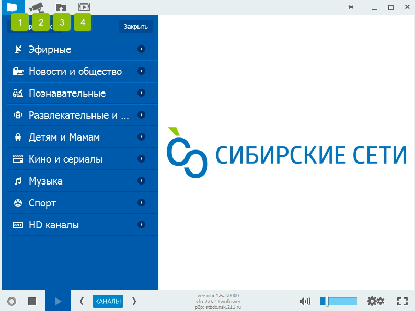Enter fullscreen mode
The width and height of the screenshot is (415, 311).
pyautogui.click(x=402, y=301)
